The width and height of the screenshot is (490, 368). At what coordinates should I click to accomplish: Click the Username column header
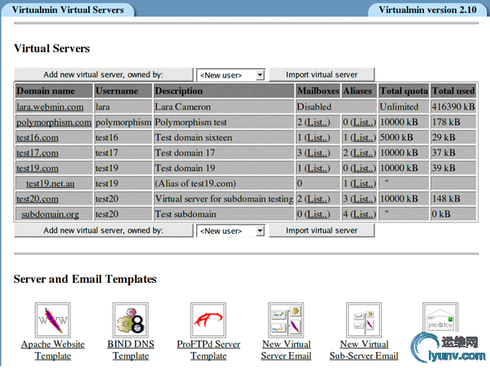123,91
